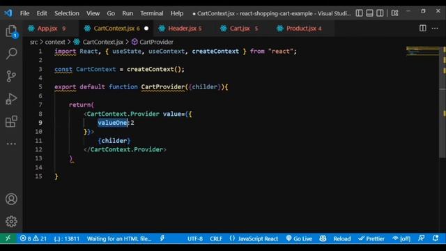Screen dimensions: 446x251
Task: Switch to the App.jsx tab
Action: point(51,28)
